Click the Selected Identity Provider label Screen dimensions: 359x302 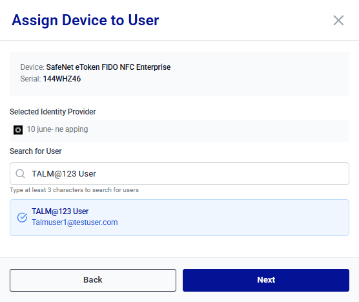pos(53,112)
